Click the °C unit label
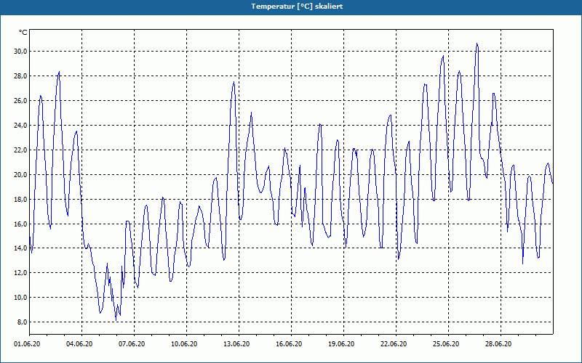 click(x=23, y=33)
